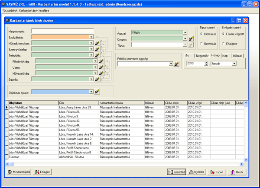Select row with Lócs, Arany János utca 33.
Viewport: 260px width, 188px height.
point(124,107)
